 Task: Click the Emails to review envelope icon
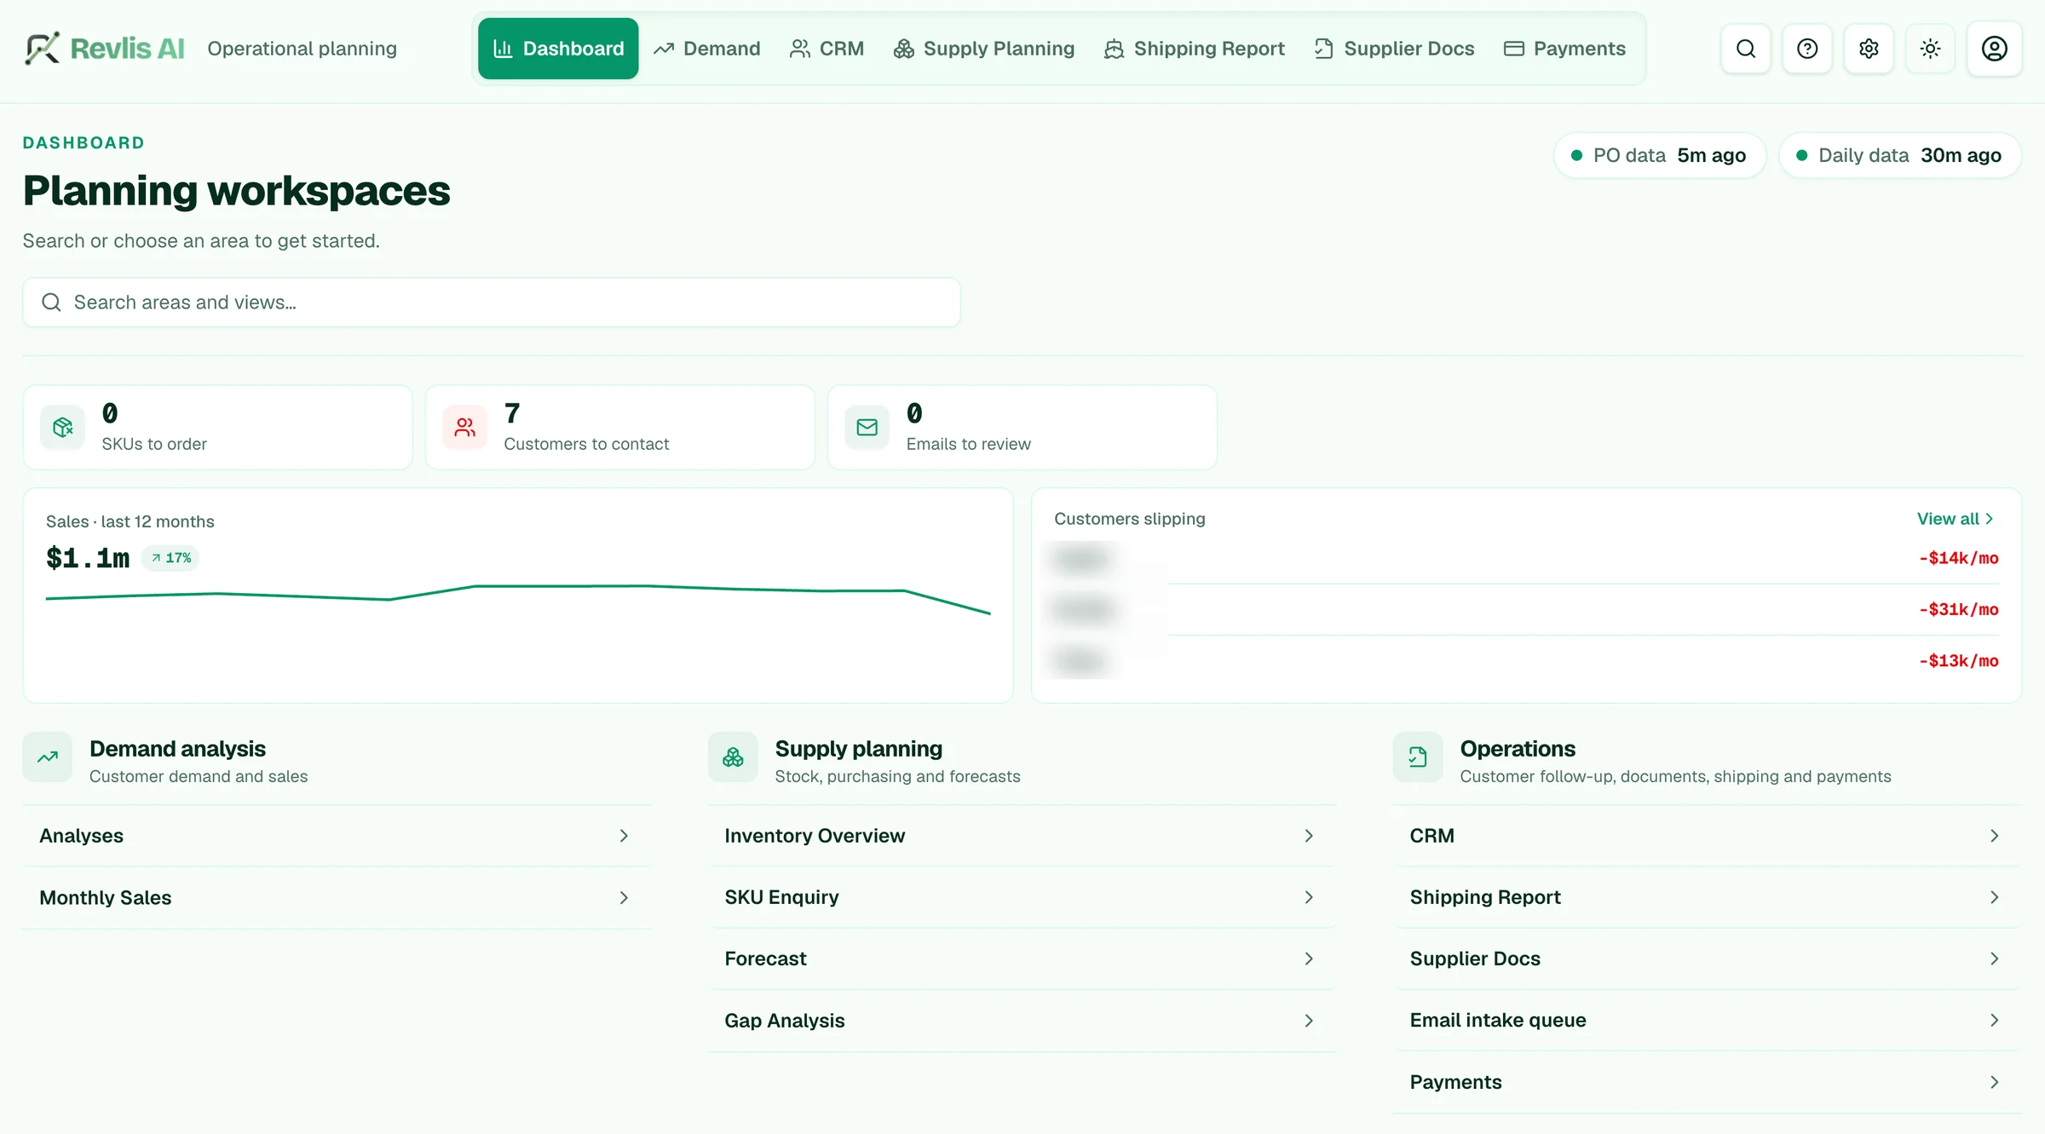pyautogui.click(x=867, y=427)
